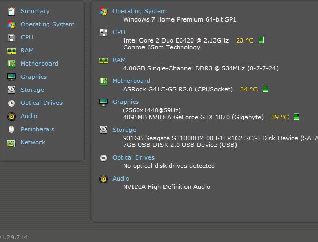This screenshot has width=318, height=242.
Task: Click the green CPU temperature indicator icon
Action: point(261,40)
